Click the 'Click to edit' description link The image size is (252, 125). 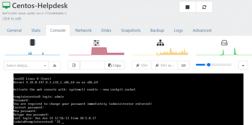click(12, 19)
